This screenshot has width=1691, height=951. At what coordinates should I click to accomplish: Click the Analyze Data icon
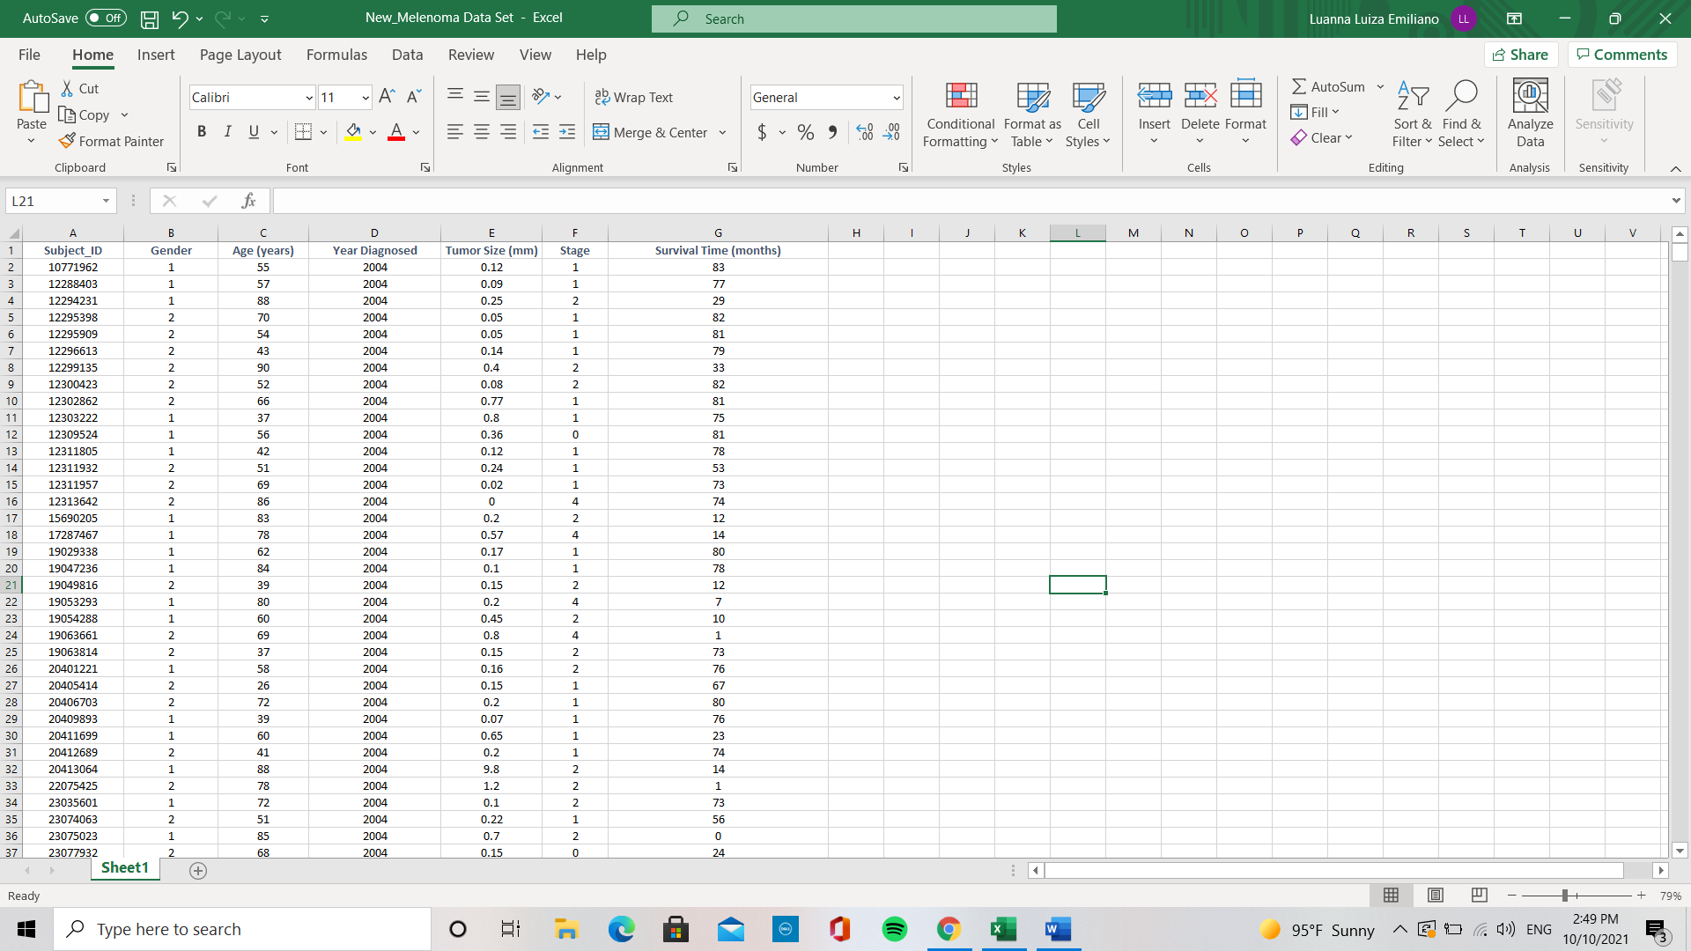pos(1530,97)
